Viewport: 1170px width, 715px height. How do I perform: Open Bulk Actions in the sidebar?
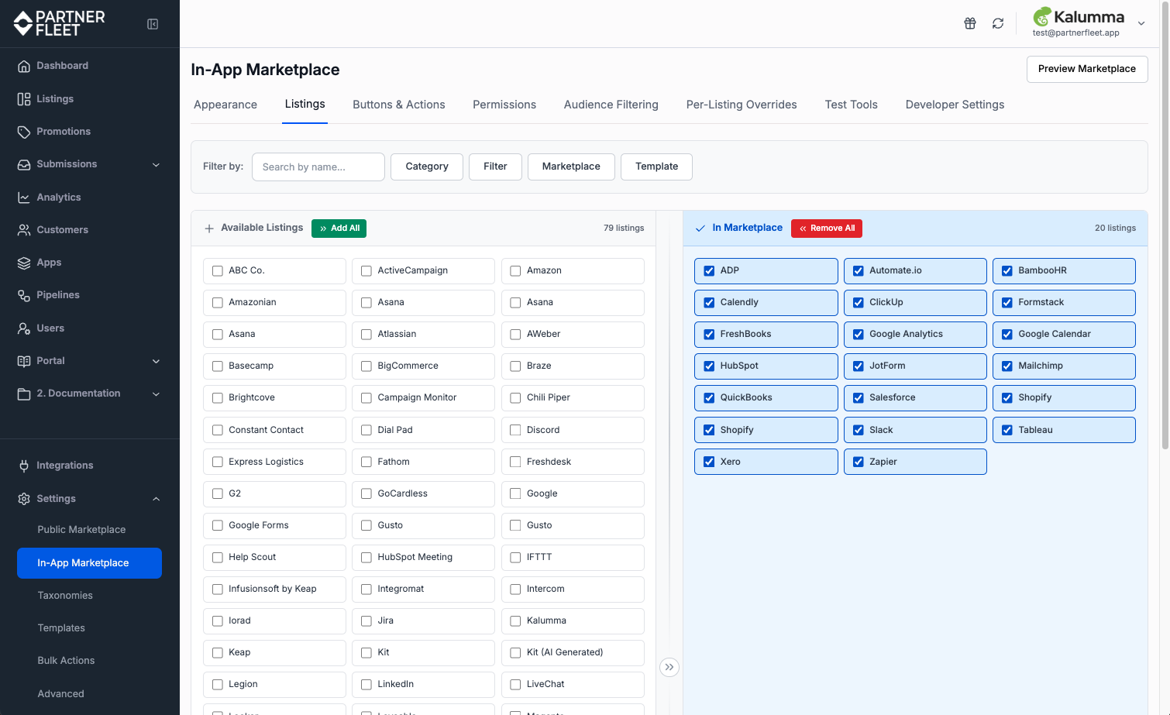coord(66,661)
